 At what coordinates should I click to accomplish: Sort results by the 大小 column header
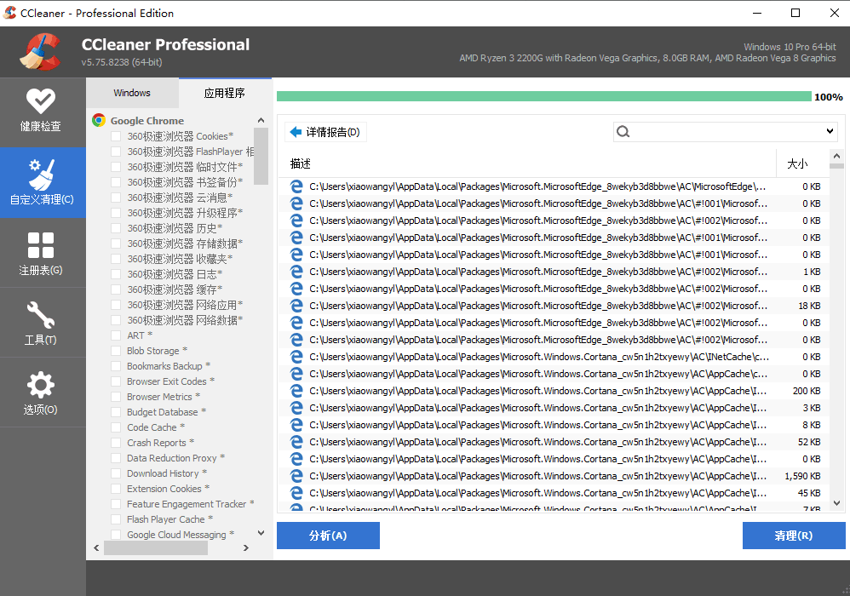click(x=797, y=163)
